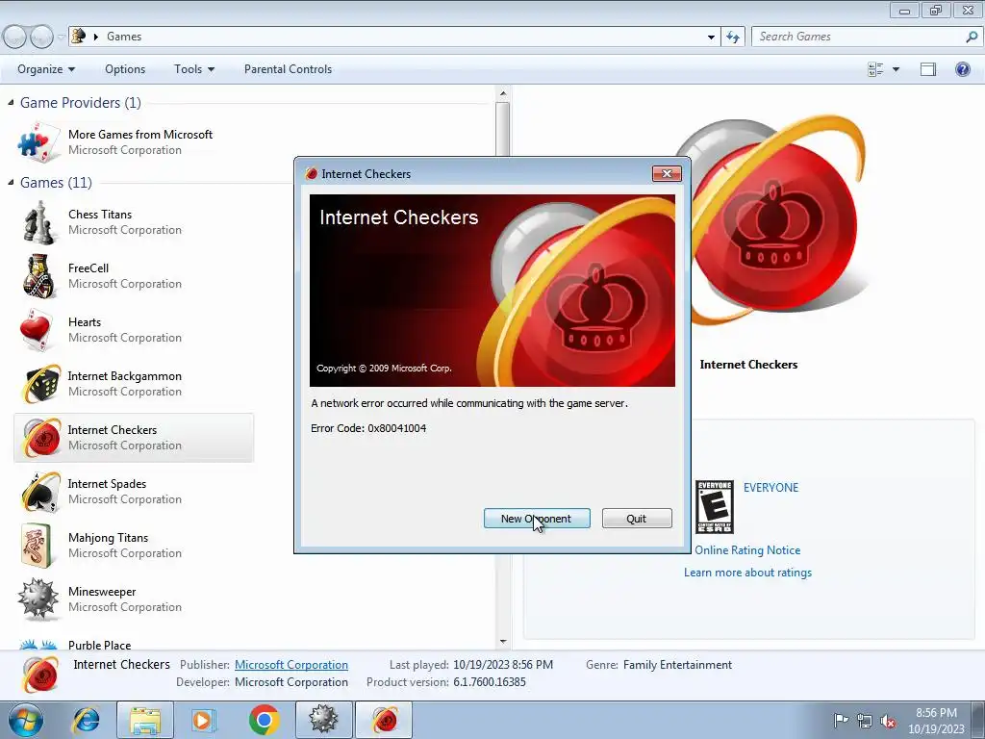Click the Last played date value

503,664
